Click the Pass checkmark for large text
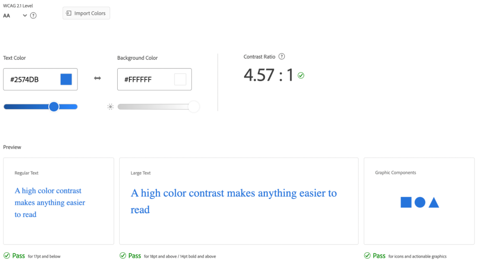This screenshot has height=271, width=481. (123, 255)
